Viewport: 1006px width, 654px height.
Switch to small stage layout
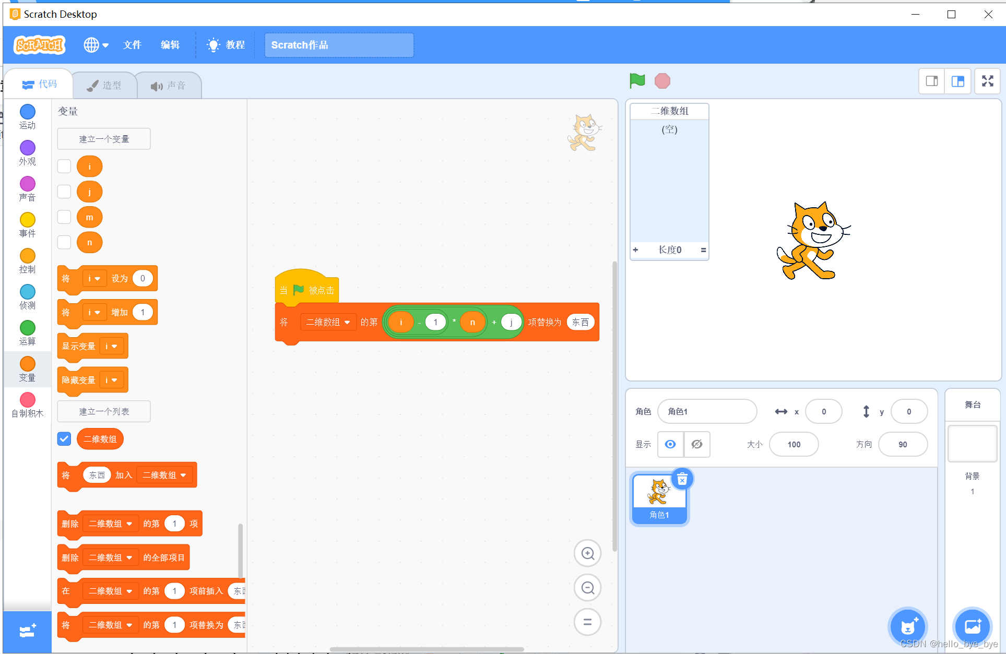[x=932, y=81]
